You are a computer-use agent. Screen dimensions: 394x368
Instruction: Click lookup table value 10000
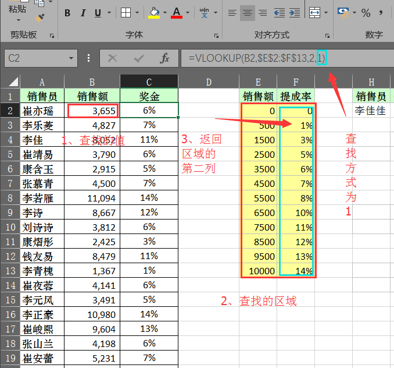click(x=259, y=271)
